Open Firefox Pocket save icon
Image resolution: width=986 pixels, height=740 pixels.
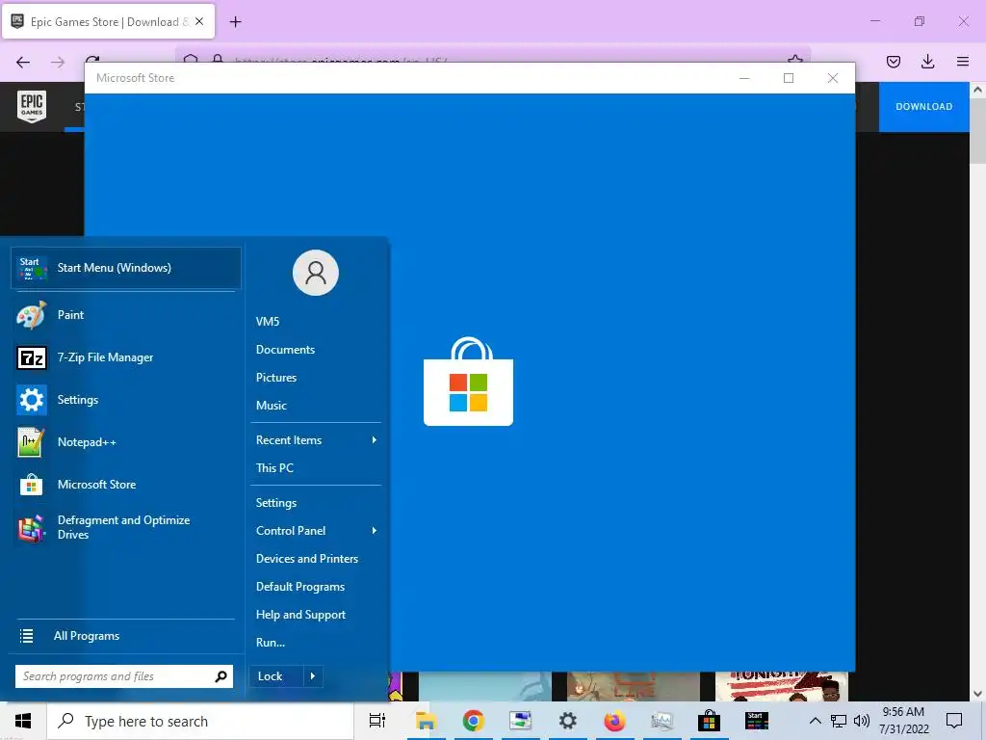(x=894, y=62)
